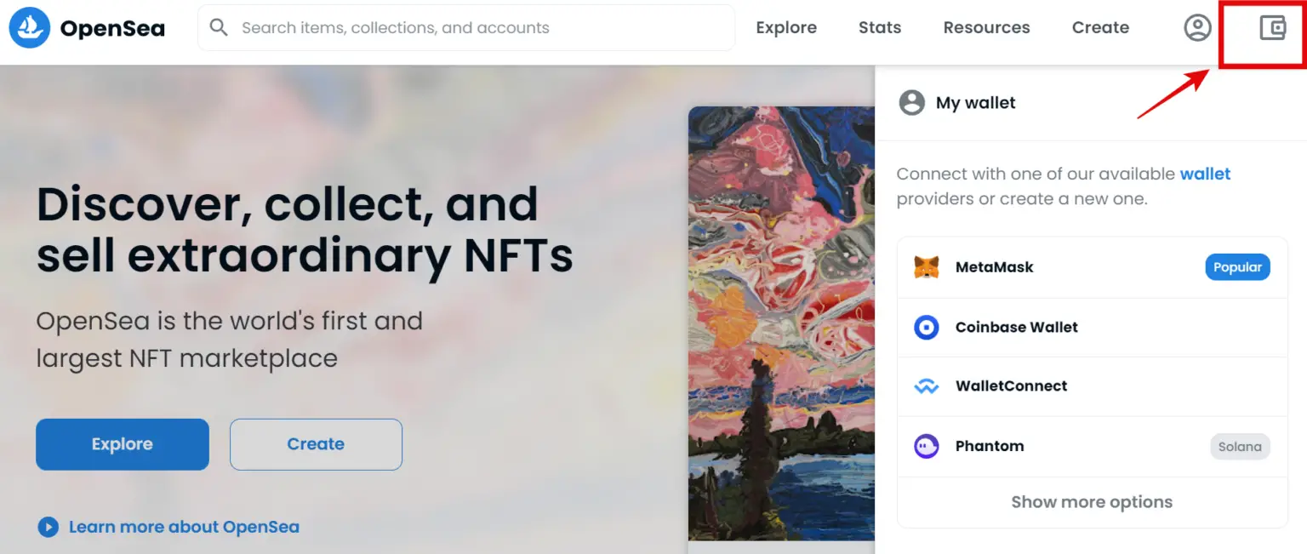This screenshot has width=1307, height=554.
Task: Click the search items input field
Action: point(466,27)
